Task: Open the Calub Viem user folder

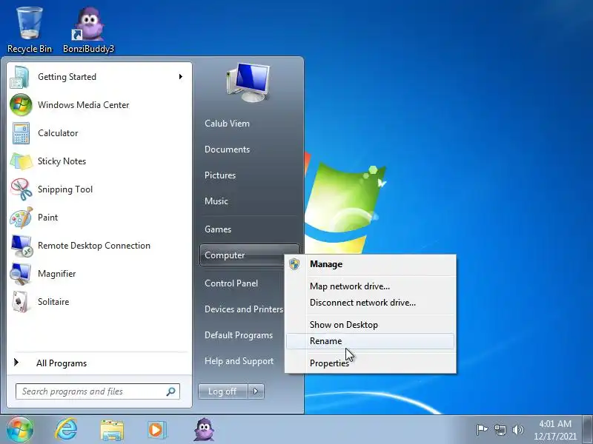Action: click(x=249, y=124)
